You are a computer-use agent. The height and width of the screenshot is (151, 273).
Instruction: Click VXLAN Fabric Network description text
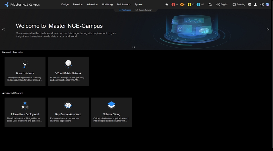[x=67, y=79]
